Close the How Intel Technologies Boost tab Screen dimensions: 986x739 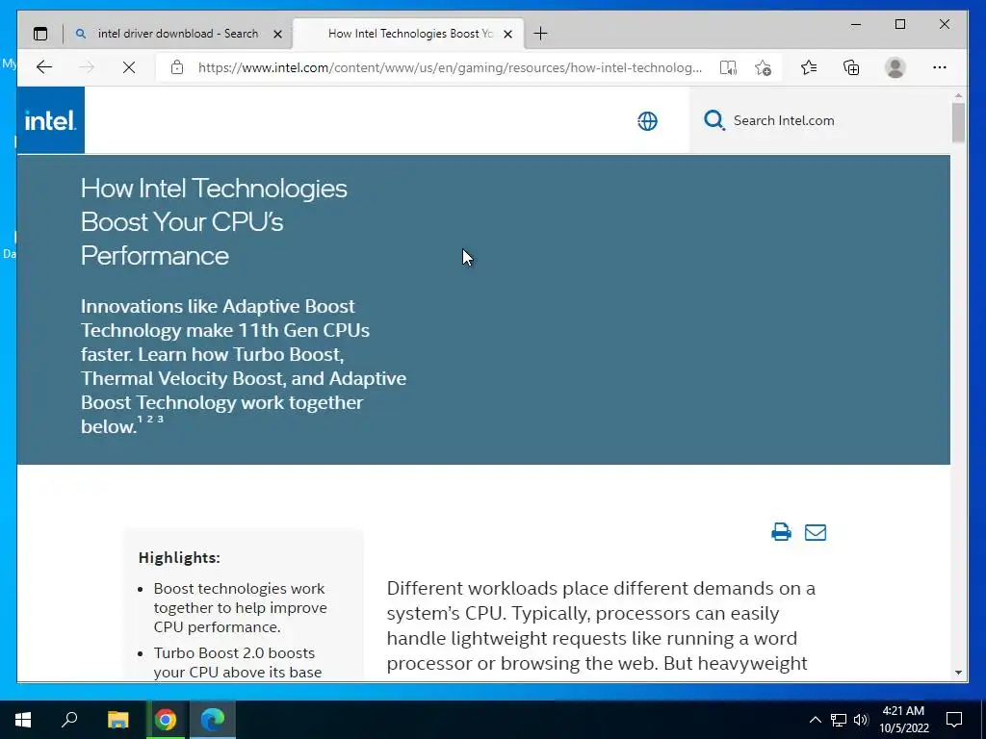point(508,34)
